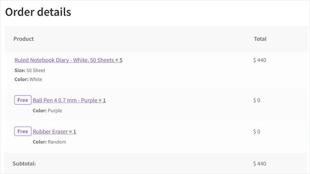
Task: Click the $ 440 total for Ruled Notebook
Action: click(260, 60)
